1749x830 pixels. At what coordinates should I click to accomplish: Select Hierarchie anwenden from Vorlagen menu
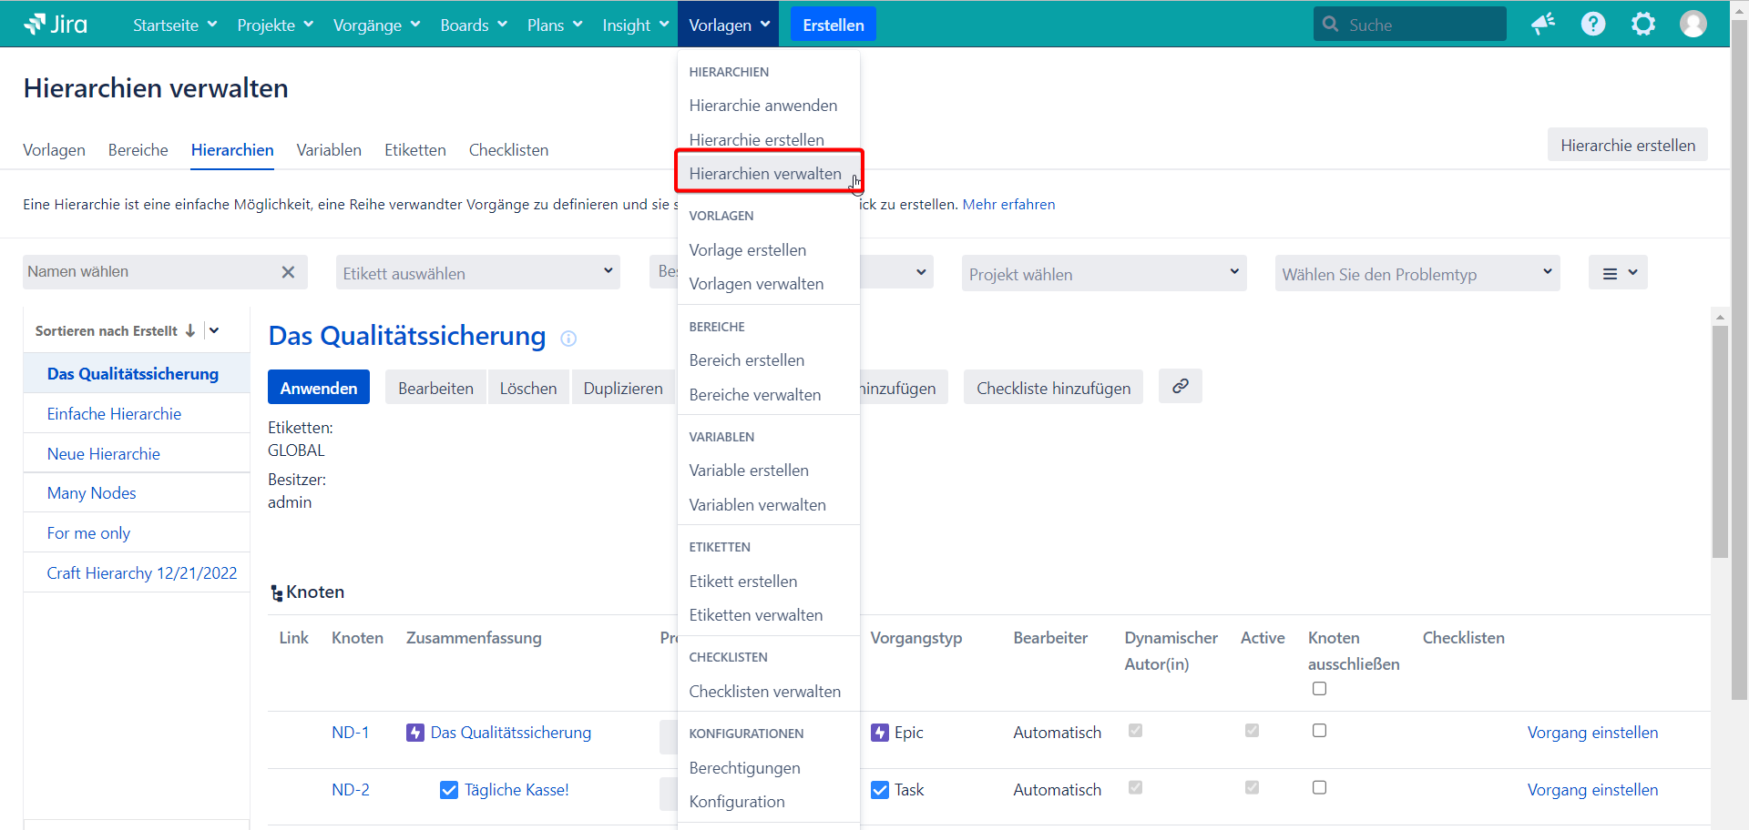point(762,106)
